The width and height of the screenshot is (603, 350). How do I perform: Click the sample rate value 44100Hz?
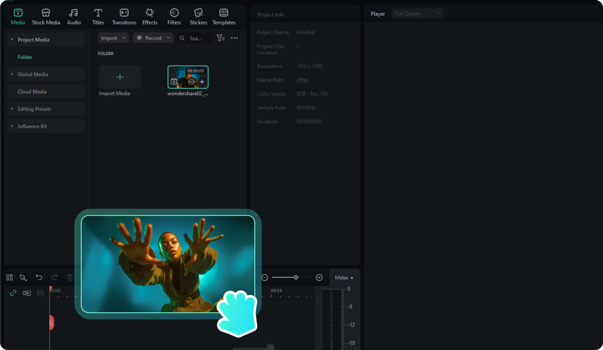point(306,108)
